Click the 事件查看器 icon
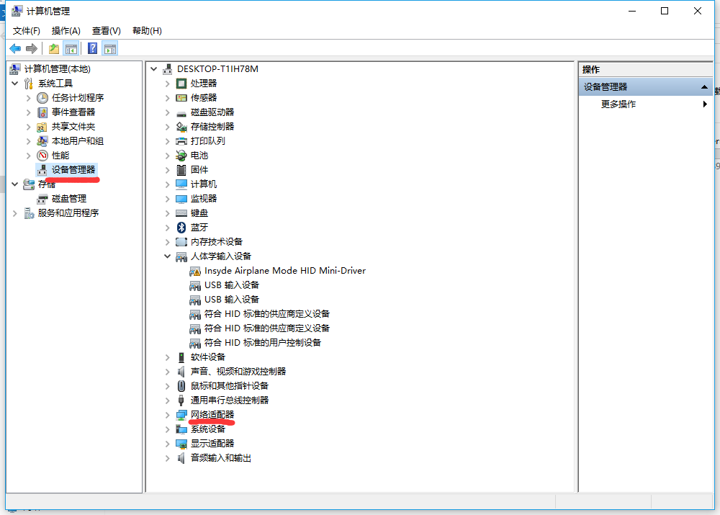 point(42,112)
